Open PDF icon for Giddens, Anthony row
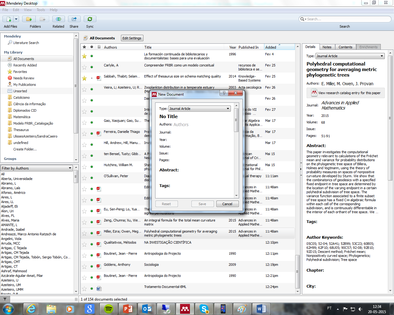Viewport: 394px width, 315px height. (99, 266)
